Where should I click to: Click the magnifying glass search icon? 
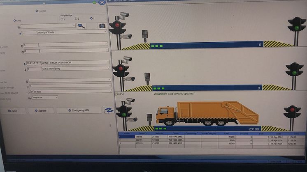pos(82,26)
